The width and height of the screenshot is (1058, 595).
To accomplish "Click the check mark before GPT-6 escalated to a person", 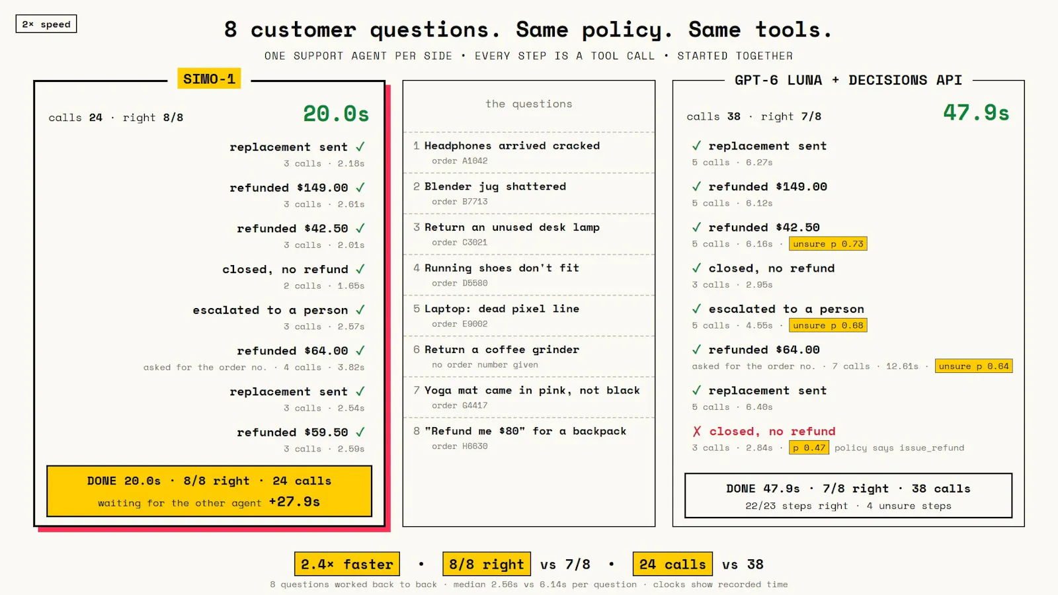I will [x=696, y=309].
